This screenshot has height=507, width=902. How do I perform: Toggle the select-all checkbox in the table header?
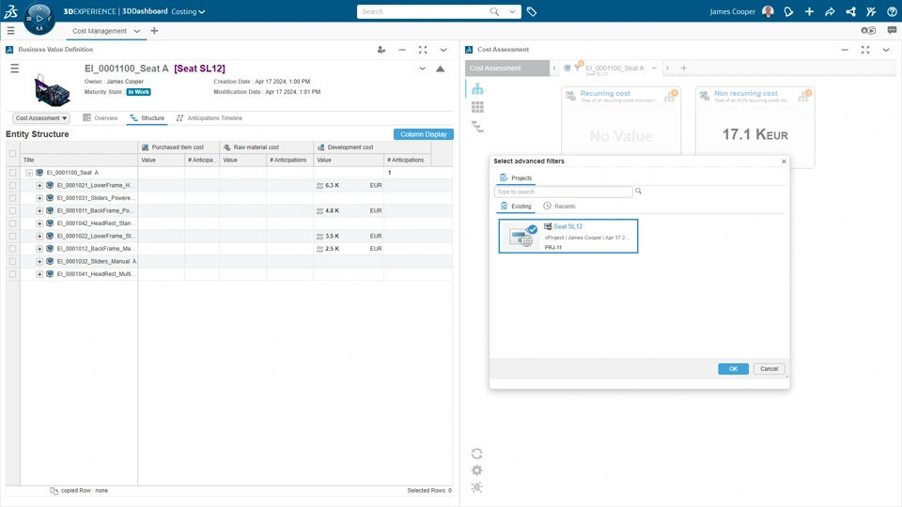(x=12, y=153)
